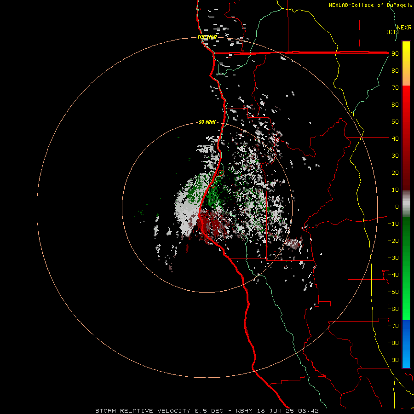
Task: Click the 20 value on velocity scale
Action: coord(395,173)
